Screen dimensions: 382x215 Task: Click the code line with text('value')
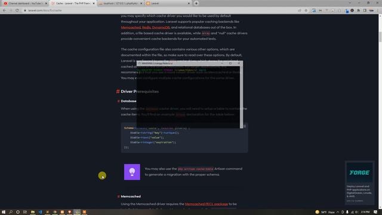147,137
